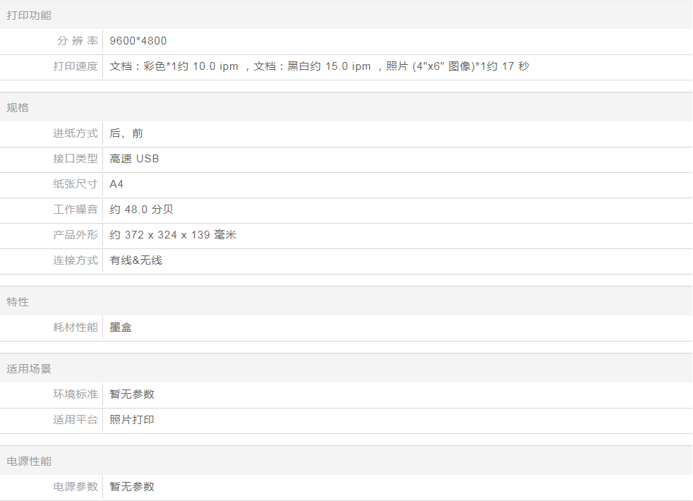
Task: Select the 打印速度 label
Action: [x=76, y=66]
